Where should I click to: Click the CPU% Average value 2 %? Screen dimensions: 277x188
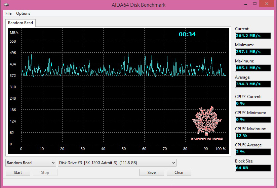click(x=253, y=152)
